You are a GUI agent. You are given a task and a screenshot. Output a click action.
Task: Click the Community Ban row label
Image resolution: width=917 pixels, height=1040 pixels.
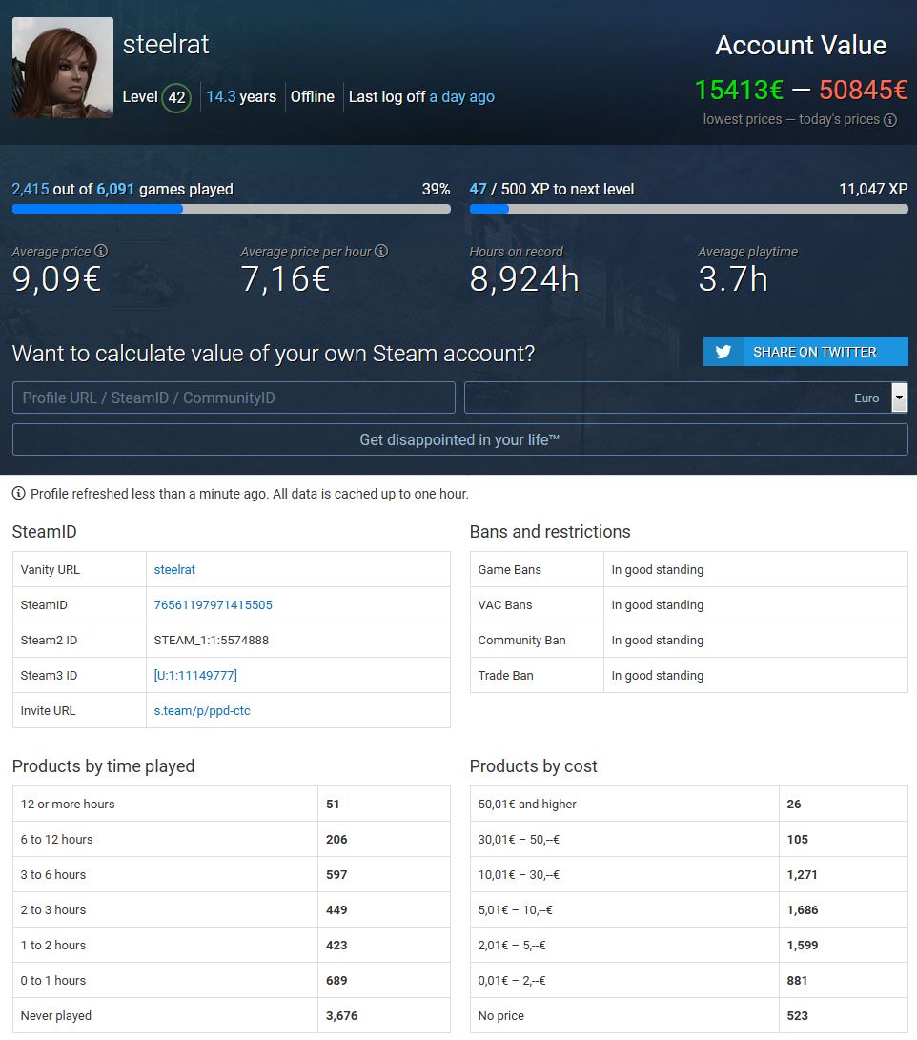click(521, 640)
